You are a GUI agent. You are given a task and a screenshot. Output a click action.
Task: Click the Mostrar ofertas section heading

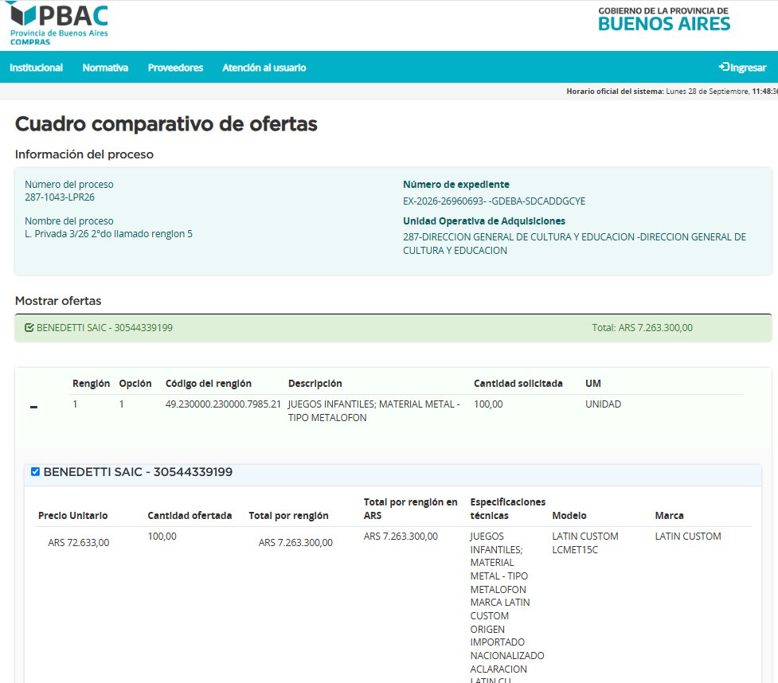pyautogui.click(x=58, y=301)
